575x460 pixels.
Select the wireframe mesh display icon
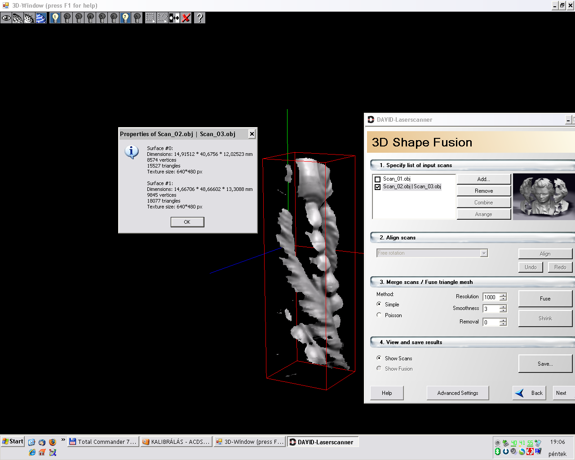[x=18, y=18]
